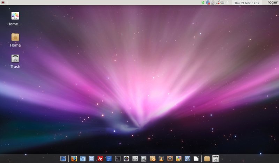Launch VLC media player cone icon
The width and height of the screenshot is (279, 163).
[x=161, y=158]
